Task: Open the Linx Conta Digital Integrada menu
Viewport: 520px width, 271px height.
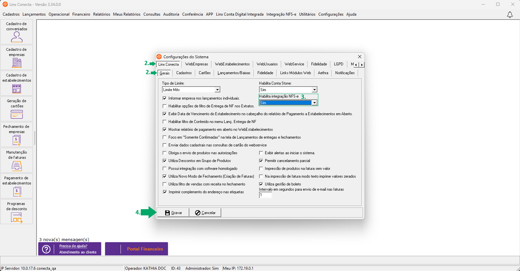Action: click(x=240, y=14)
